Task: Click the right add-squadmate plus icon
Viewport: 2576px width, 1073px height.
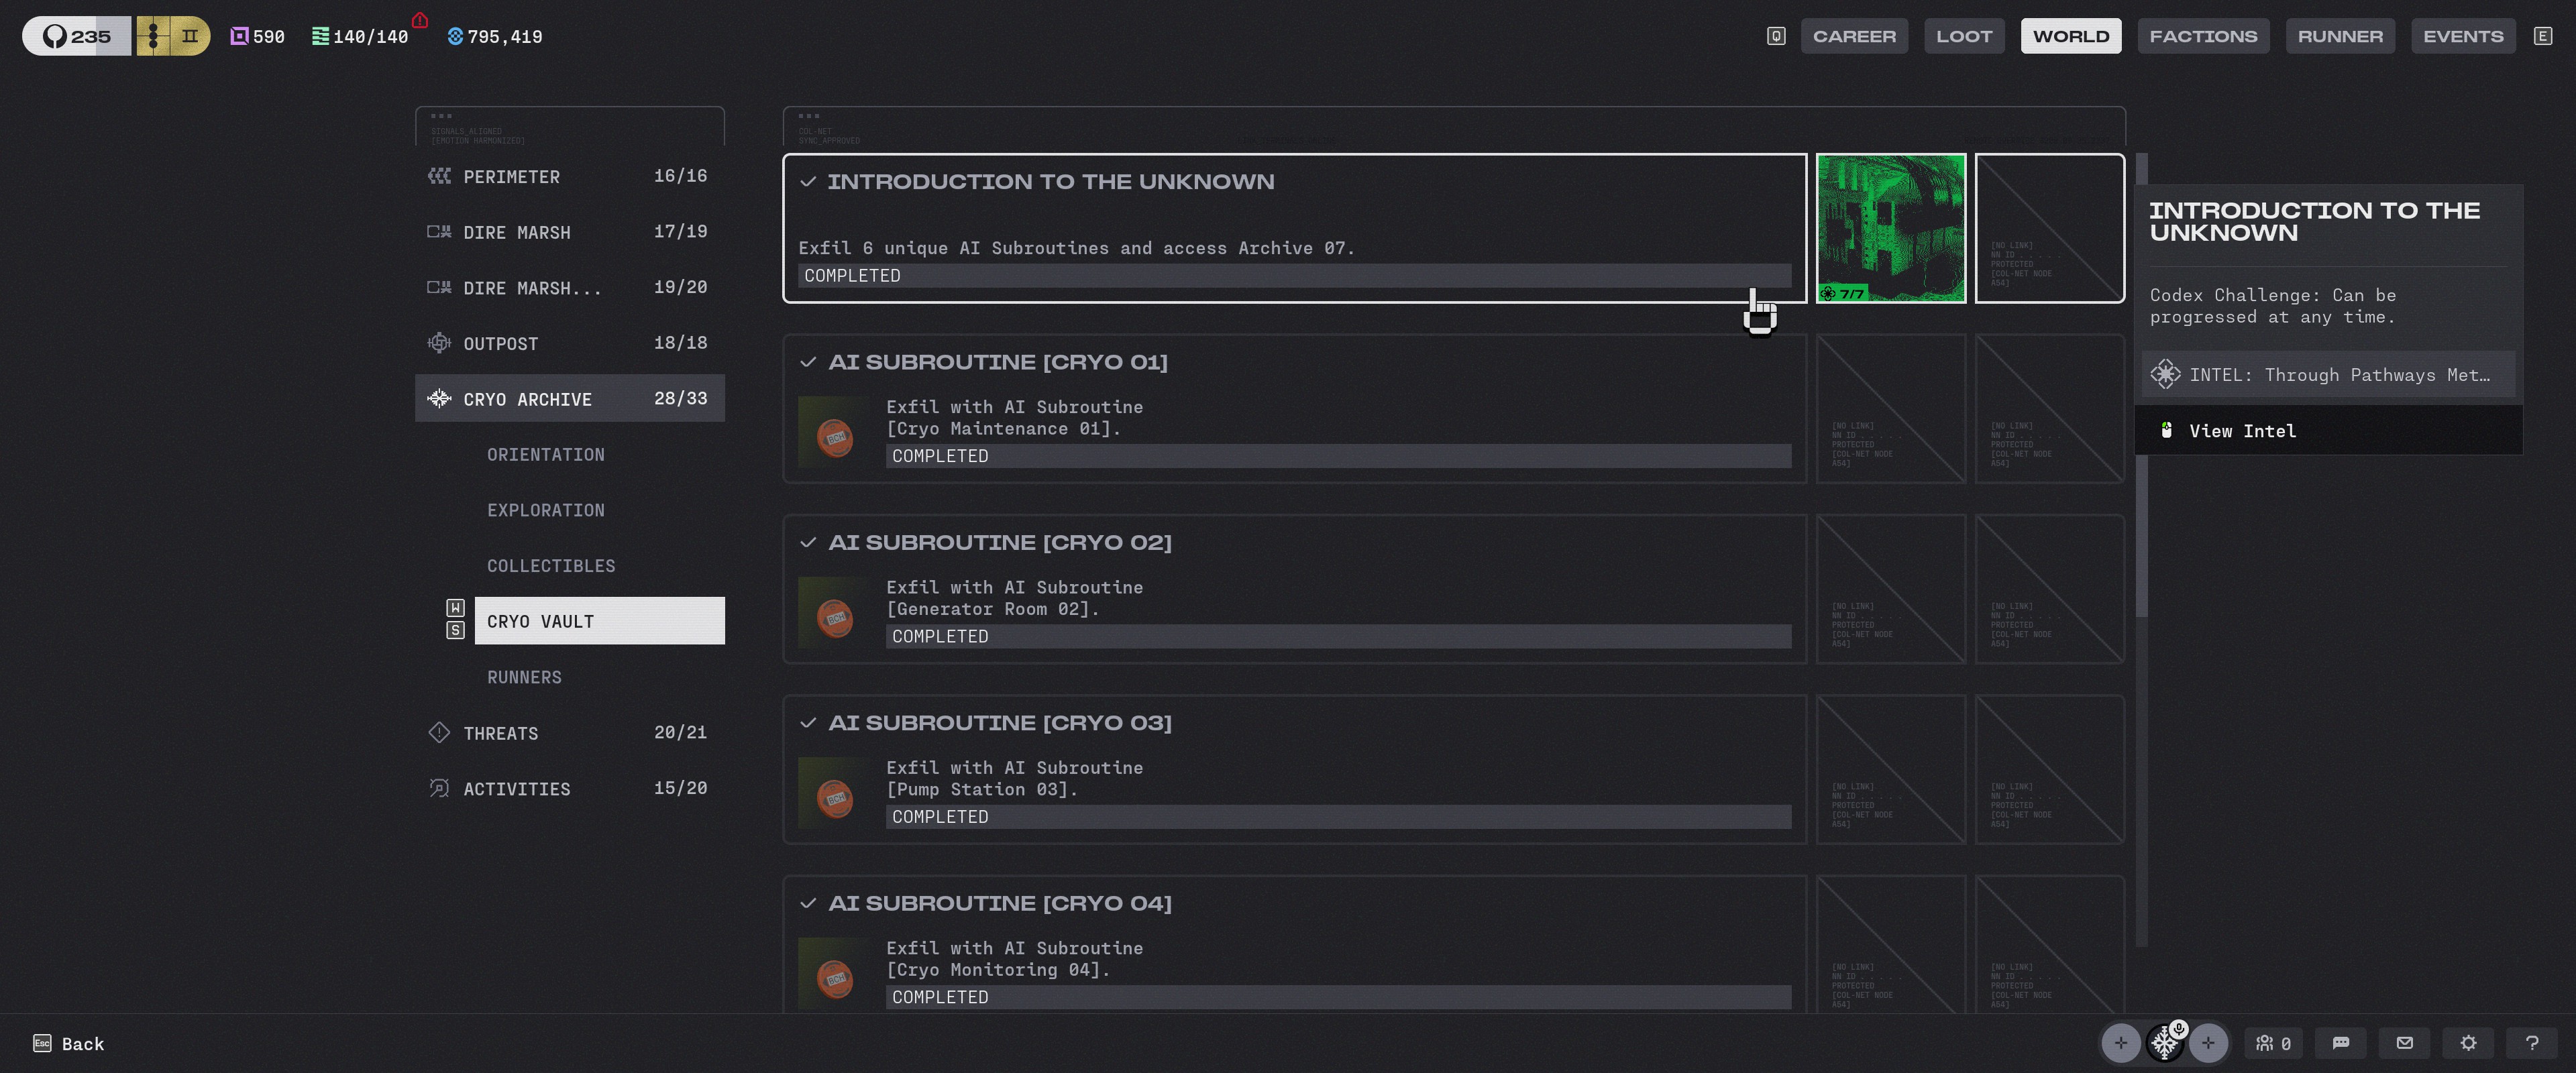Action: tap(2208, 1043)
